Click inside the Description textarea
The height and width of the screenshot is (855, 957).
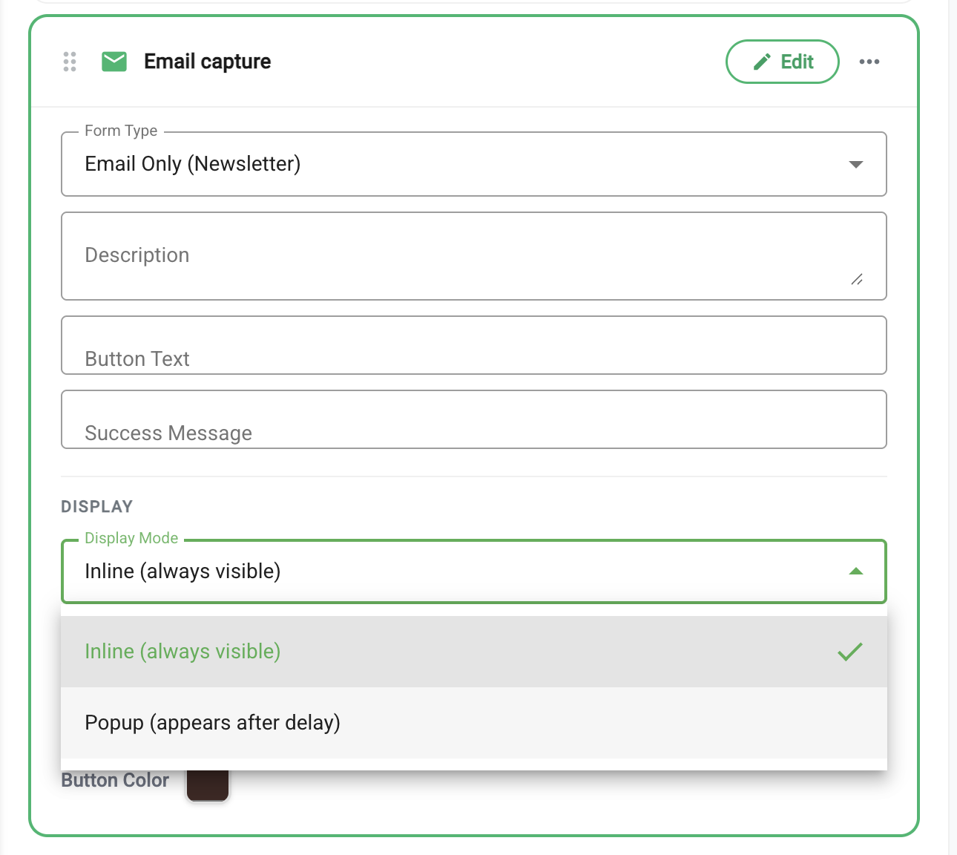click(475, 255)
